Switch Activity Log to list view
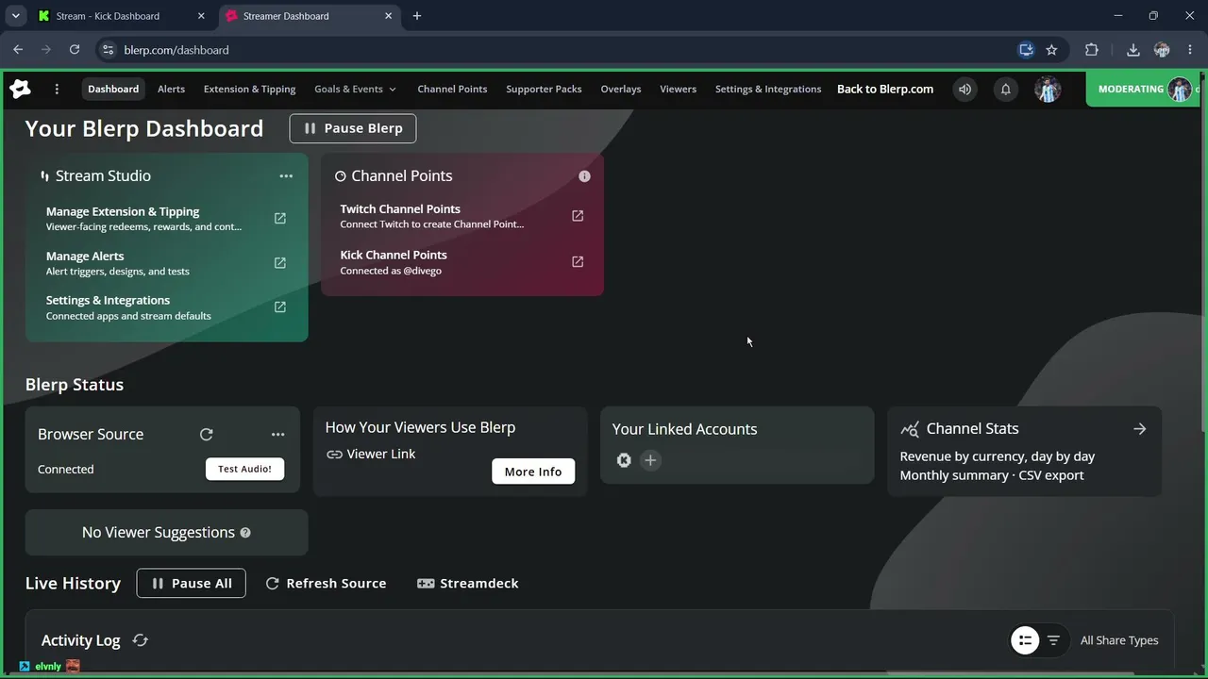 (1025, 640)
